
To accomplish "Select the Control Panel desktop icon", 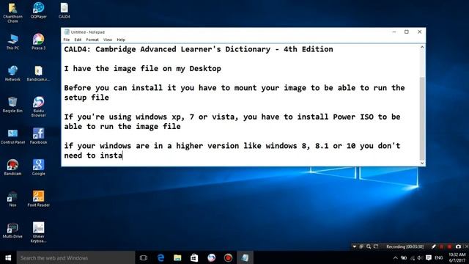I will pos(12,136).
